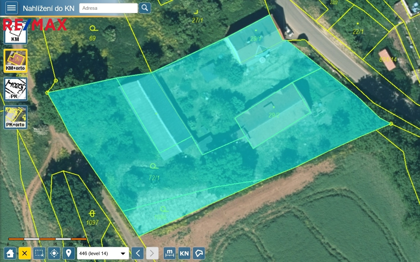Click parcel number 1097 on map
The image size is (420, 262).
(x=92, y=223)
